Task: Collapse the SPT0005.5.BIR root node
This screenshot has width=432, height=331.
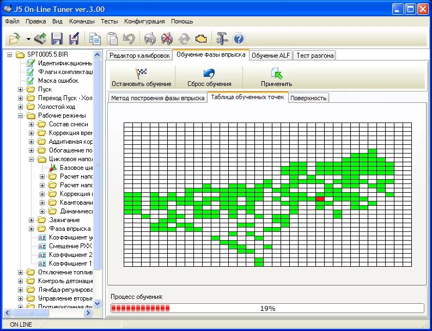Action: (10, 54)
